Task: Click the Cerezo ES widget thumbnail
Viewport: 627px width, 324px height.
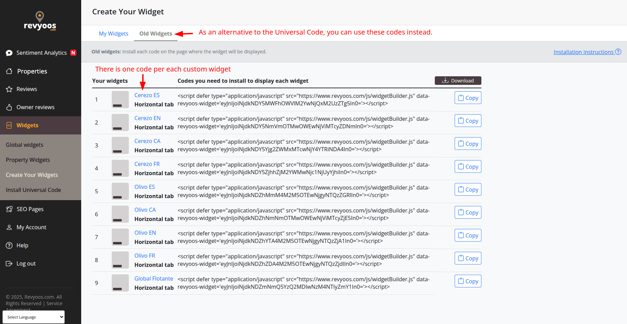Action: (120, 100)
